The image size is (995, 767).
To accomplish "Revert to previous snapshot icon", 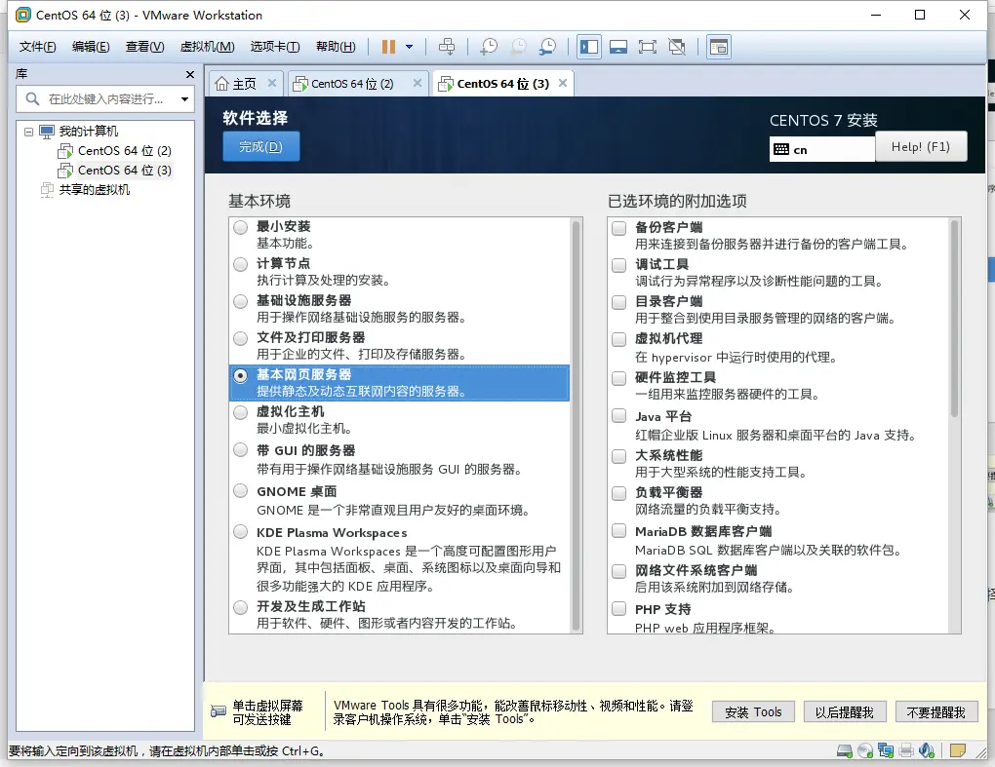I will click(x=518, y=46).
